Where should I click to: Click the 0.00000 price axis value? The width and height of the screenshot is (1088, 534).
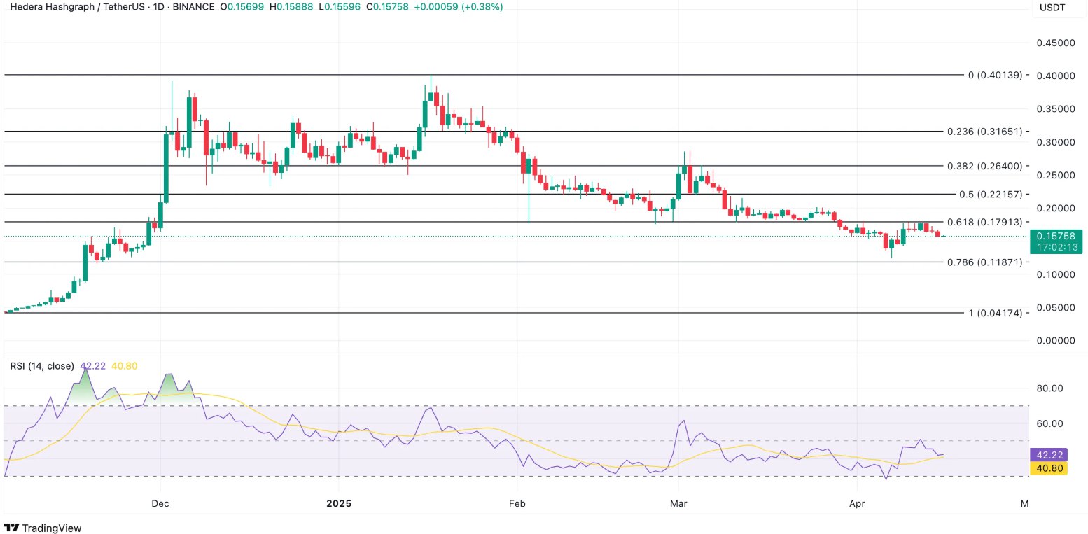(x=1056, y=341)
